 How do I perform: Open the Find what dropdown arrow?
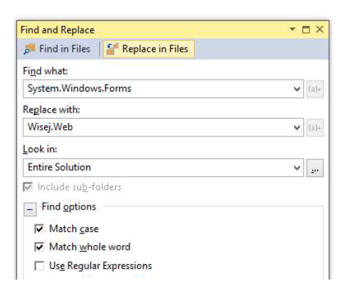point(297,89)
